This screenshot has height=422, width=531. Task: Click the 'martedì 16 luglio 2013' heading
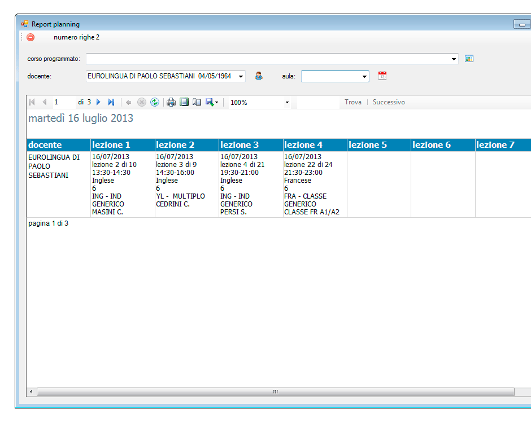click(x=81, y=118)
